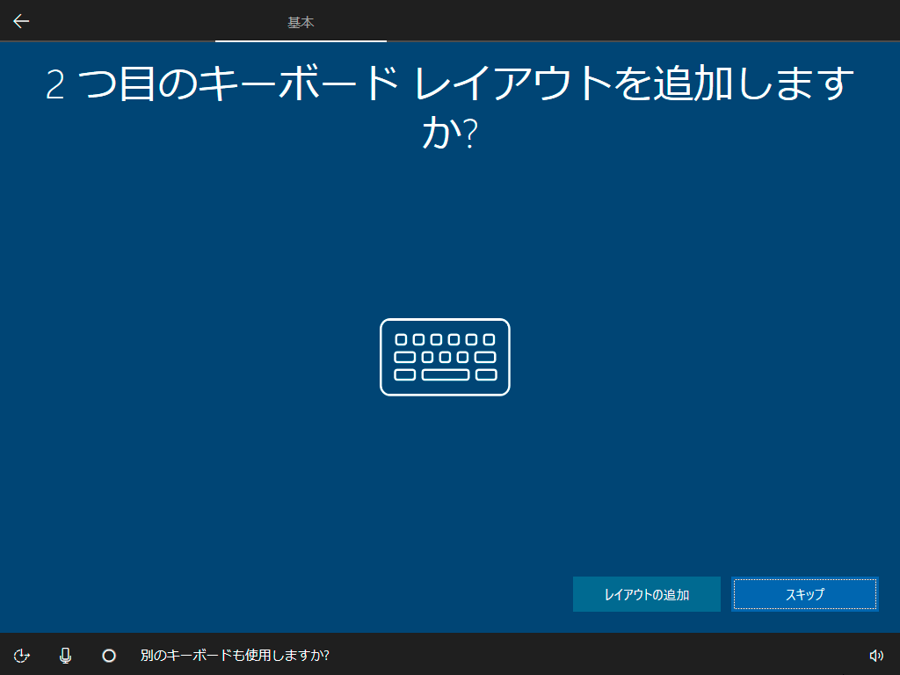Toggle the microphone icon
Image resolution: width=900 pixels, height=675 pixels.
(65, 655)
